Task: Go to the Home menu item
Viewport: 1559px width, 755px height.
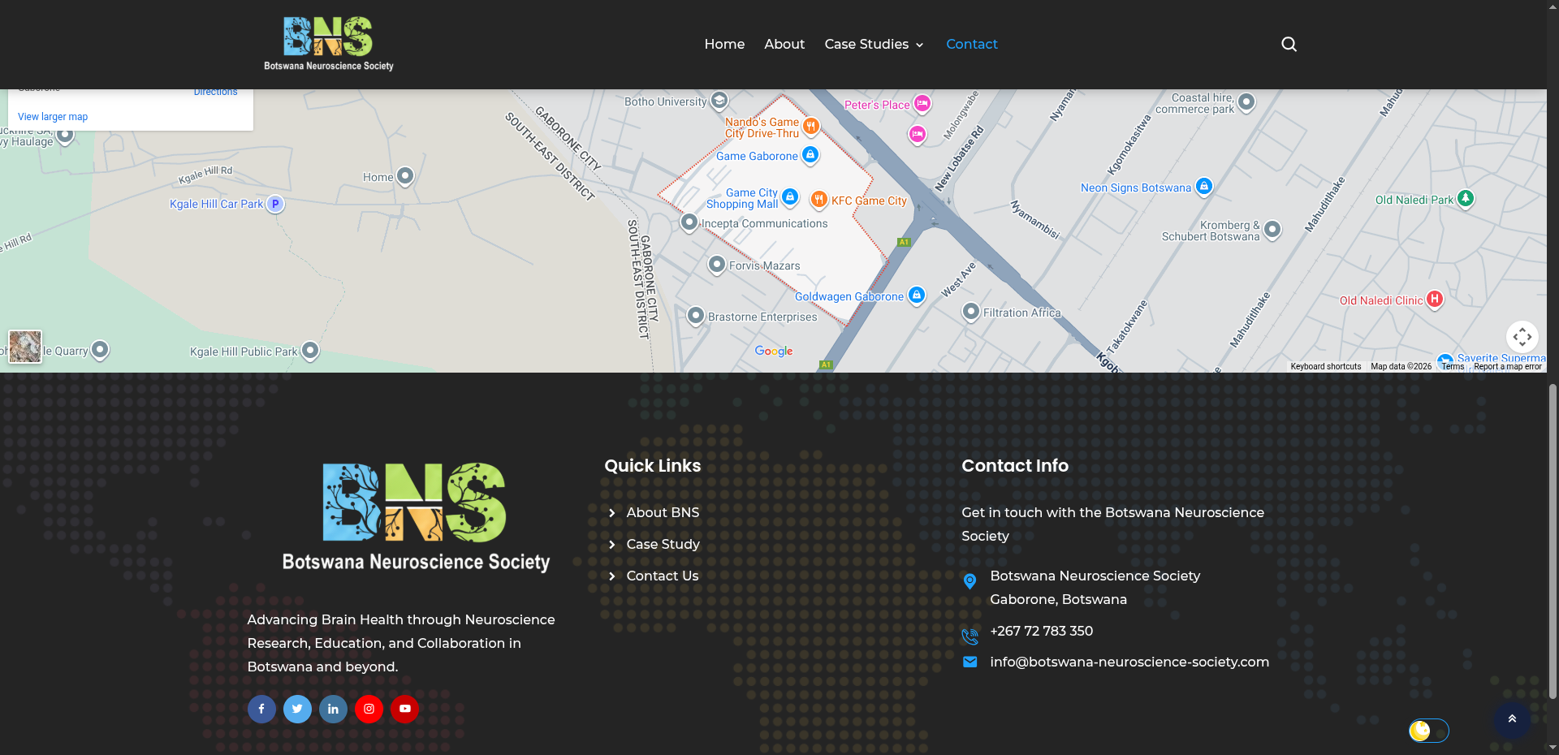Action: tap(724, 44)
